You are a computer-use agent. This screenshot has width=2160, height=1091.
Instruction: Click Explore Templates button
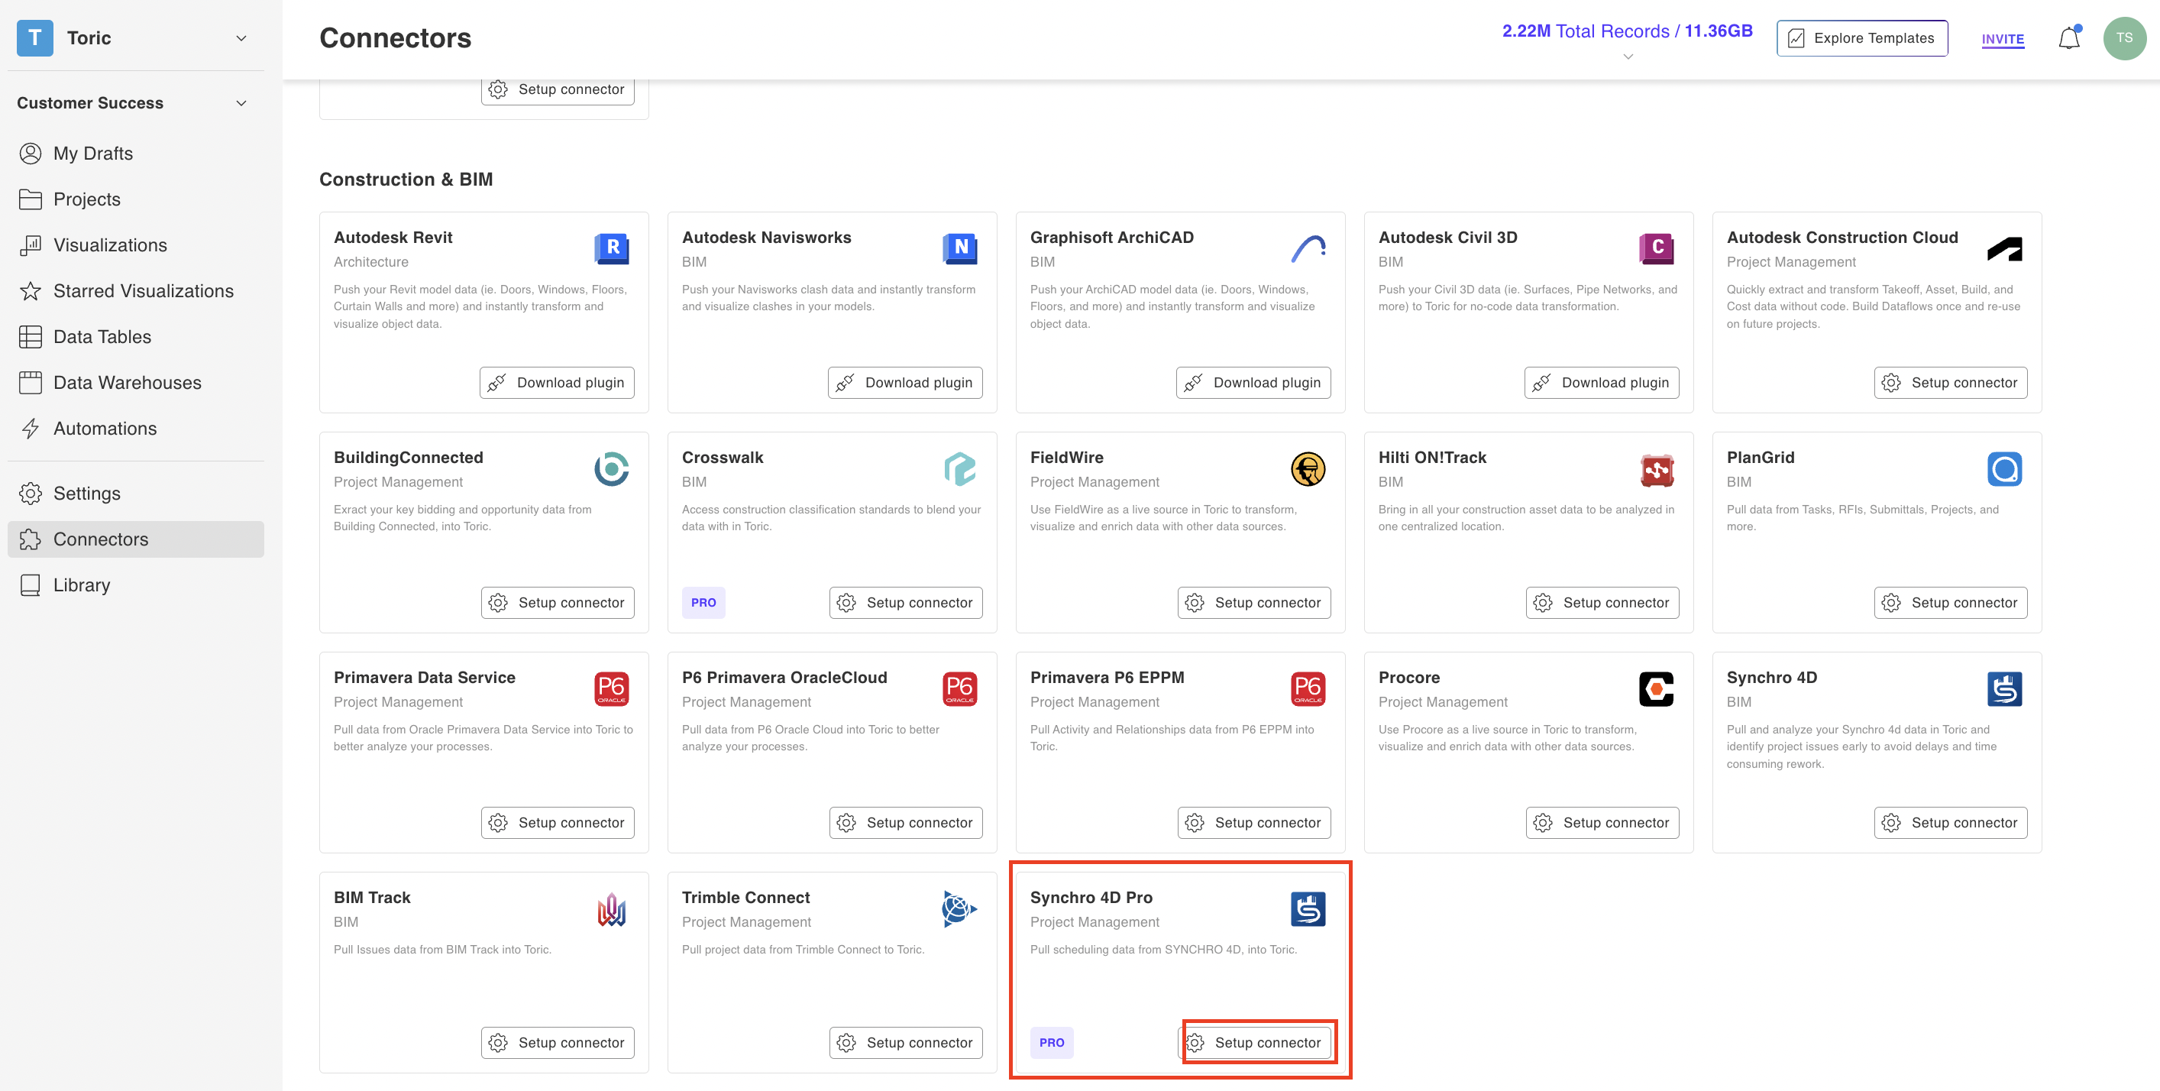coord(1861,37)
